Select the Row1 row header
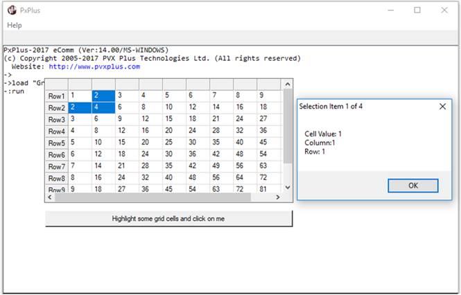The width and height of the screenshot is (461, 295). [56, 96]
